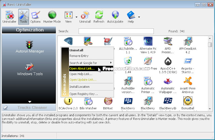The image size is (215, 140).
Task: Select Open About Link menu item
Action: tap(91, 69)
